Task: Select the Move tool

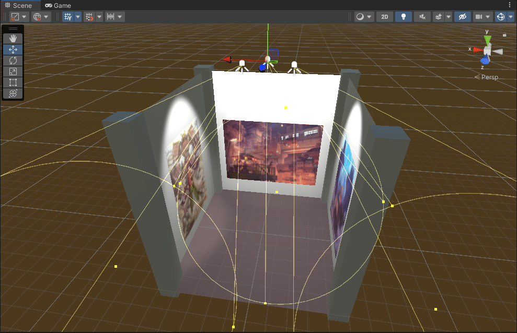Action: [13, 50]
